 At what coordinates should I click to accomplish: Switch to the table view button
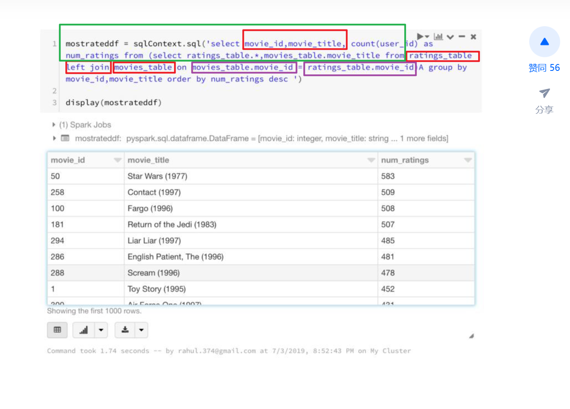click(x=57, y=330)
